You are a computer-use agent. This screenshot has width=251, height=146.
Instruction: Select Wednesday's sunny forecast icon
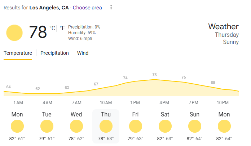(76, 127)
